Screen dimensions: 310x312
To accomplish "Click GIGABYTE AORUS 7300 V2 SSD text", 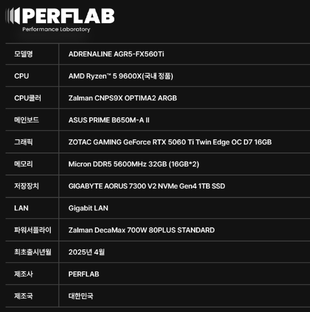I will [147, 186].
